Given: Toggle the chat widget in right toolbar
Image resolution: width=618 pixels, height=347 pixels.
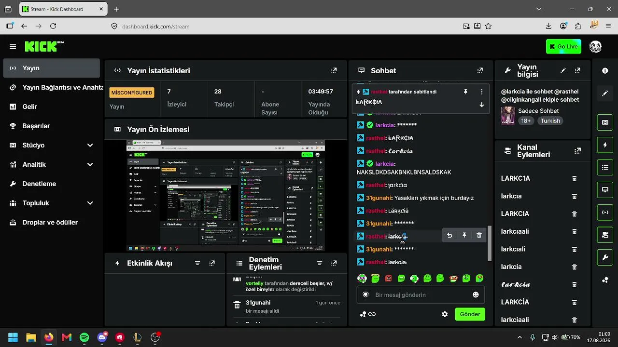Looking at the screenshot, I should click(605, 190).
